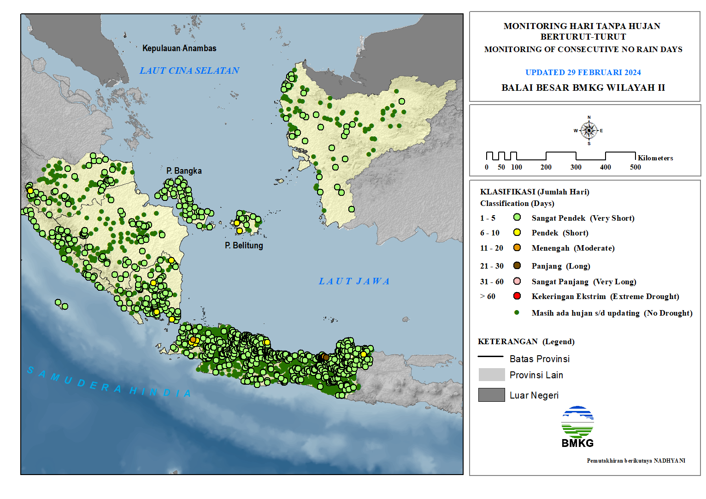
Task: Click the Classification (Days) subheading
Action: 517,203
